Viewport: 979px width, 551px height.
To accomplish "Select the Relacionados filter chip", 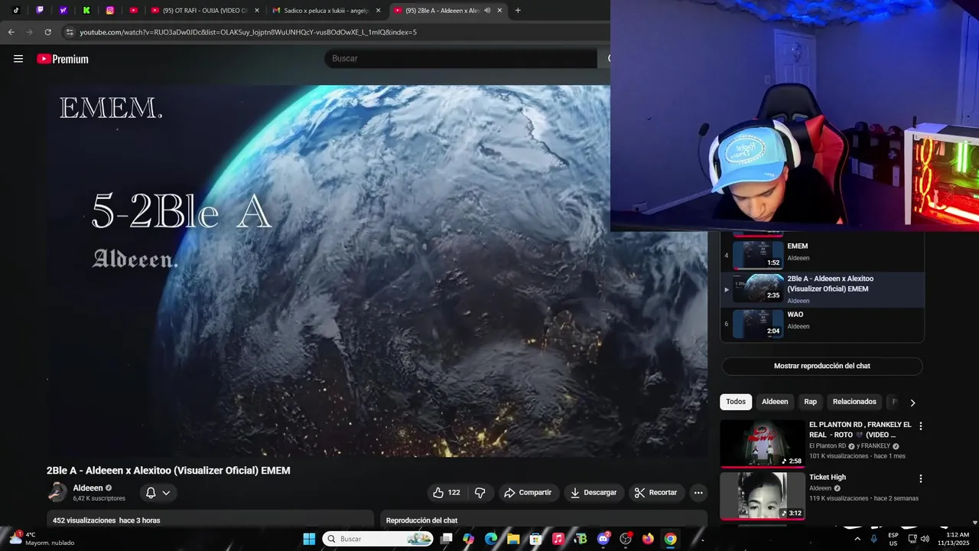I will 854,402.
